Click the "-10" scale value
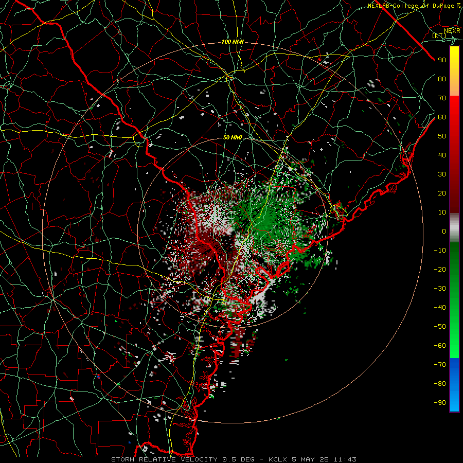This screenshot has height=463, width=463. [x=440, y=251]
